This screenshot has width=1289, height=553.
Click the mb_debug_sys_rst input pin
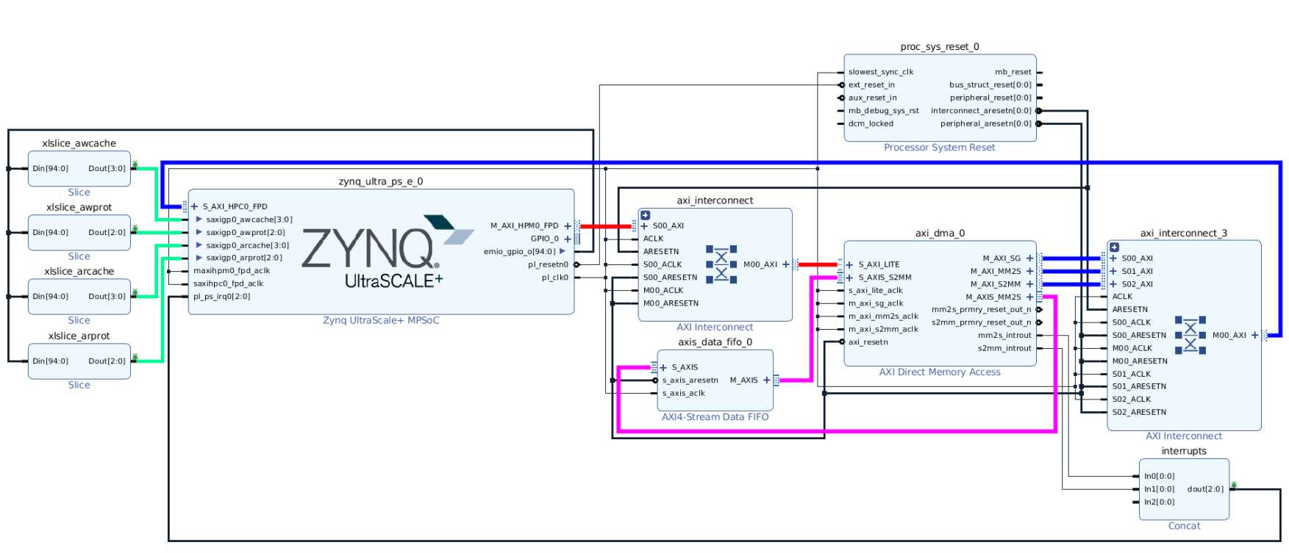(x=840, y=111)
